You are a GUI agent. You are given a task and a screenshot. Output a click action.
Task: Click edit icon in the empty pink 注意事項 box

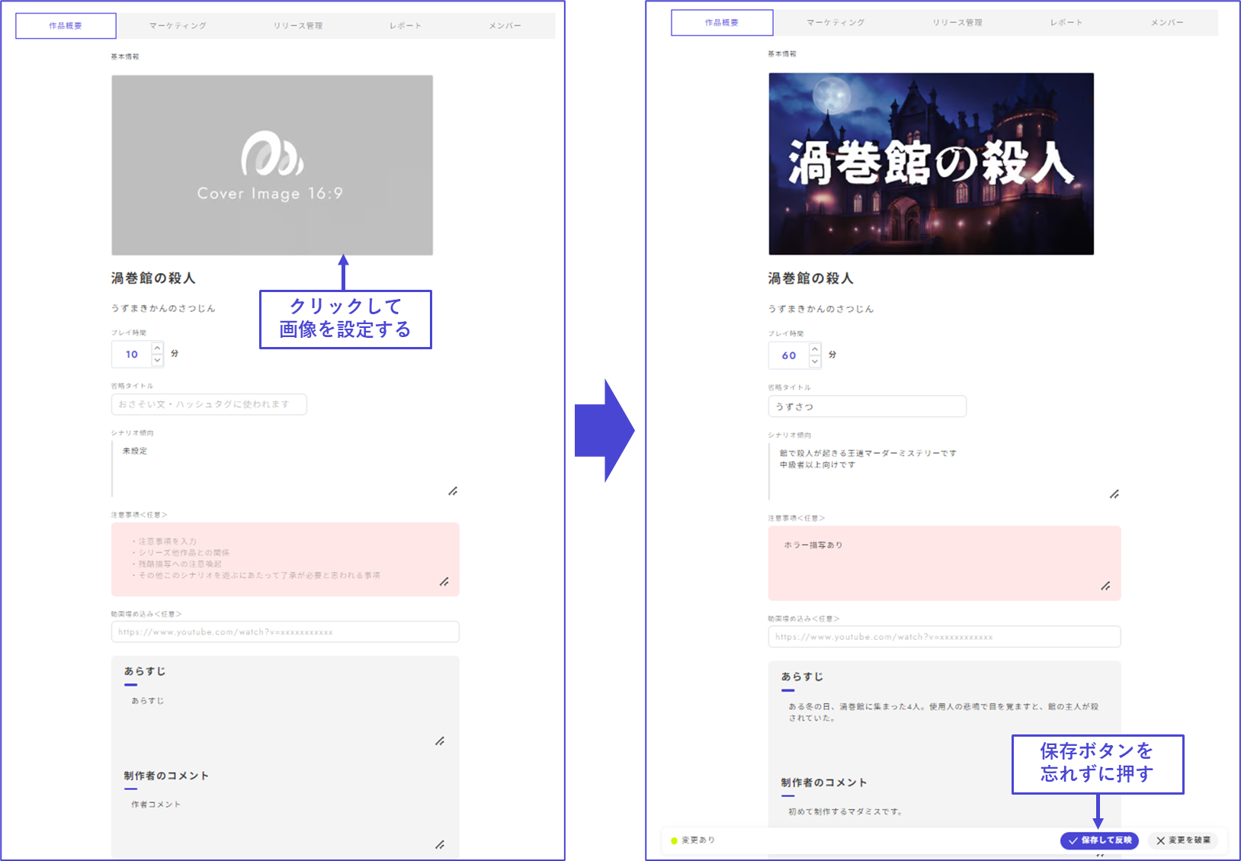pos(444,582)
